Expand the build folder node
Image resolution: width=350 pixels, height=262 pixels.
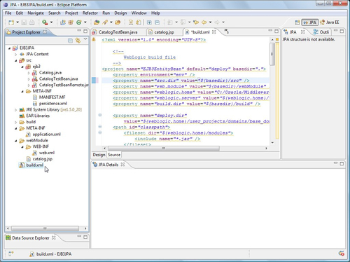coord(16,122)
